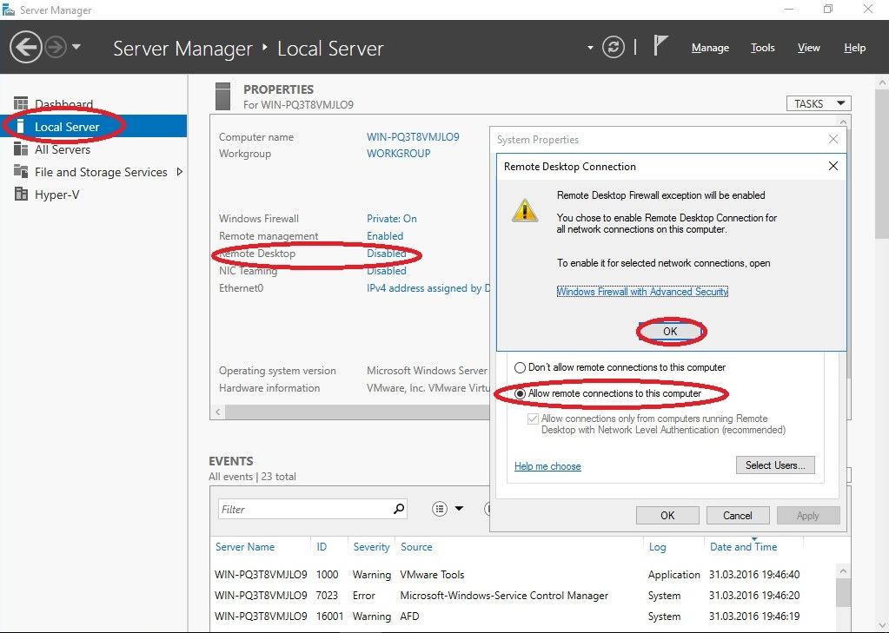
Task: Click the back navigation arrow
Action: [x=27, y=47]
